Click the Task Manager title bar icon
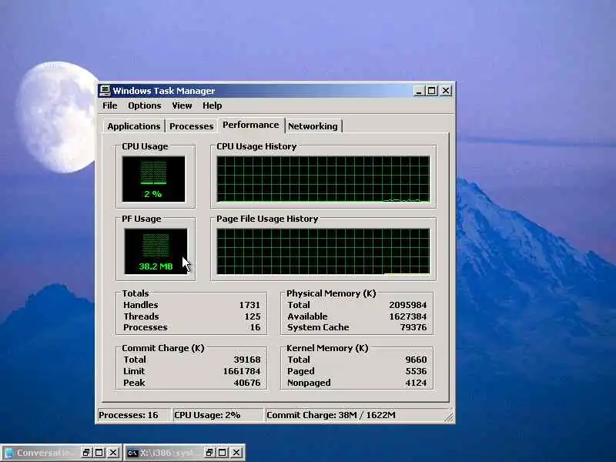616x462 pixels. pos(105,90)
